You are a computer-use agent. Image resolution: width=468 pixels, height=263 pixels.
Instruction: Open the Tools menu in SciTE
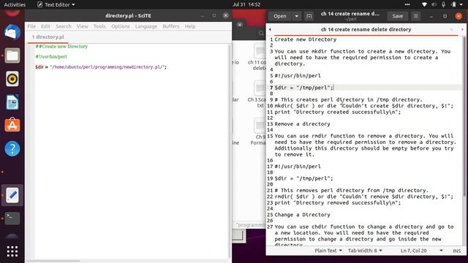(99, 26)
